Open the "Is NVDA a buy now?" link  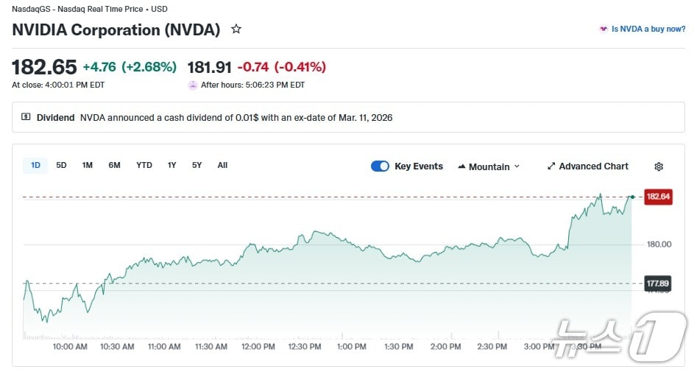tap(648, 29)
